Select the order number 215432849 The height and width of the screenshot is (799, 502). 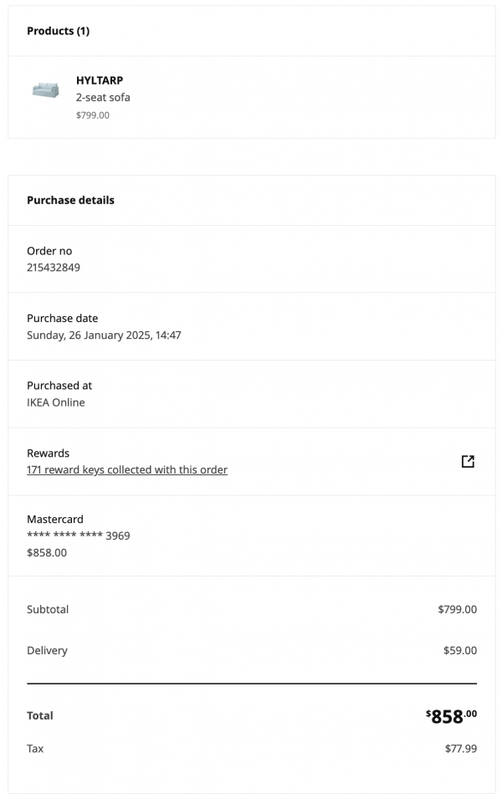click(x=54, y=268)
